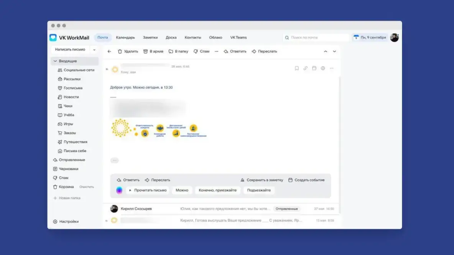Play the Прочитать письмо audio button
This screenshot has height=255, width=454.
[148, 190]
